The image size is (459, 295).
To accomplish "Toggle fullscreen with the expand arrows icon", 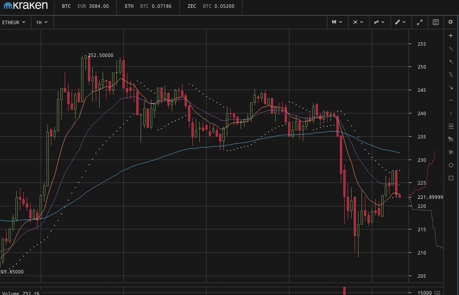I will pos(420,22).
